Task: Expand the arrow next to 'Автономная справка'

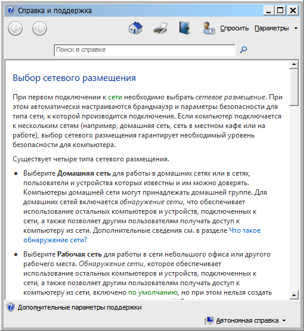Action: click(284, 320)
